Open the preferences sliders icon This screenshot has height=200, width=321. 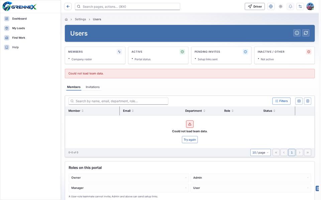click(300, 7)
